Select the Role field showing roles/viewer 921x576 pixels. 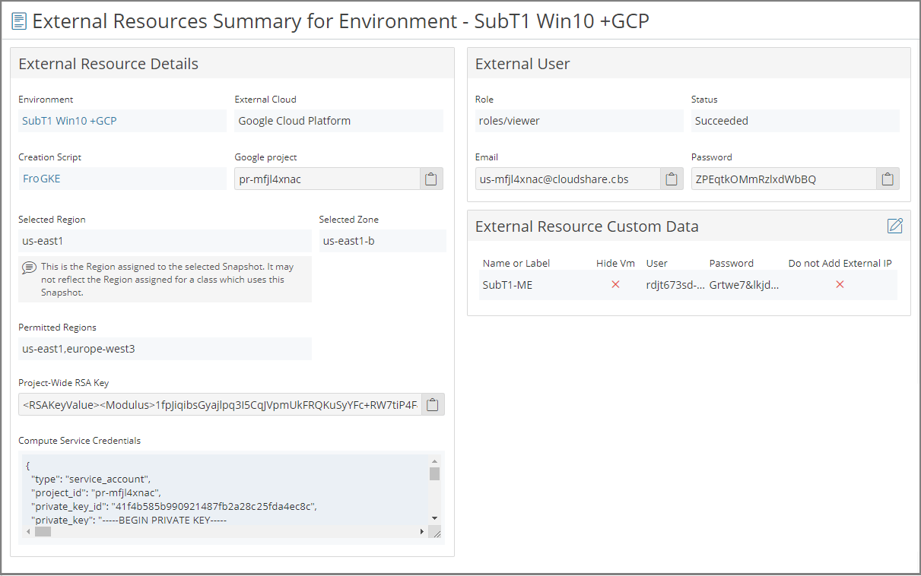point(580,121)
